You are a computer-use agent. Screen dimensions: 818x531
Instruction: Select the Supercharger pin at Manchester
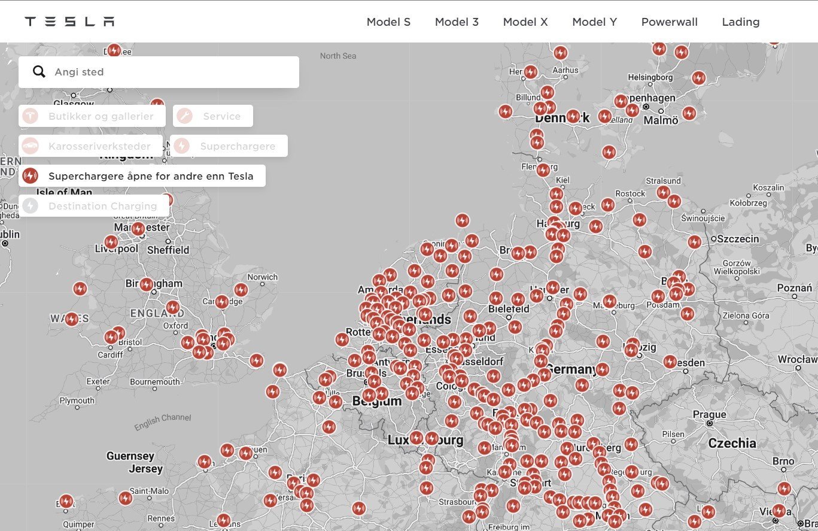(x=138, y=229)
